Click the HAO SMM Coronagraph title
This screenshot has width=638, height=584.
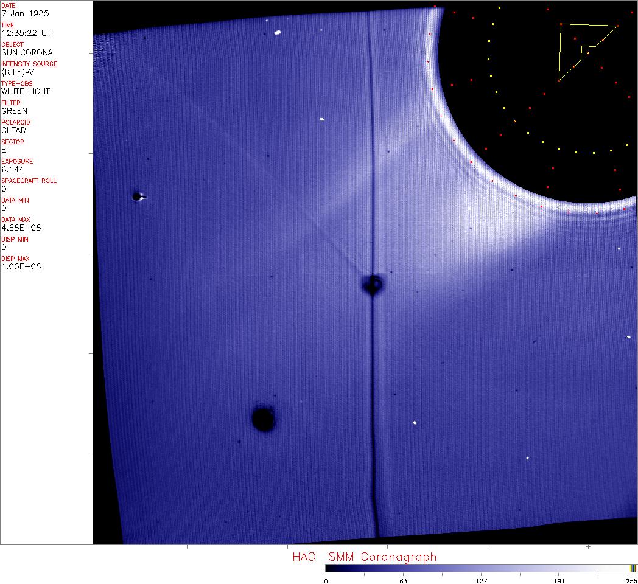pyautogui.click(x=364, y=557)
